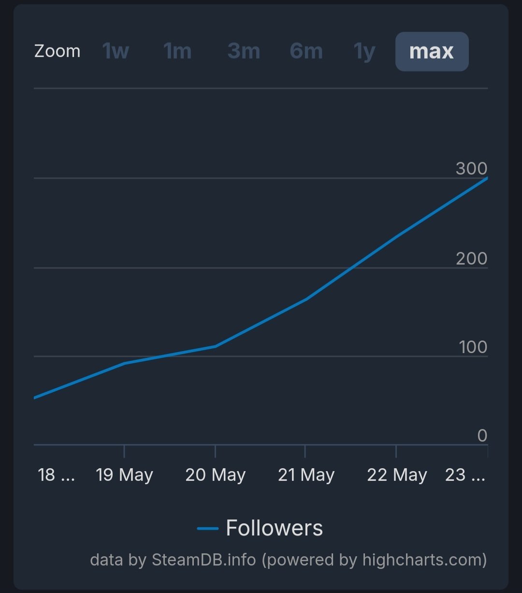522x593 pixels.
Task: Click the blue Followers legend line symbol
Action: point(208,528)
